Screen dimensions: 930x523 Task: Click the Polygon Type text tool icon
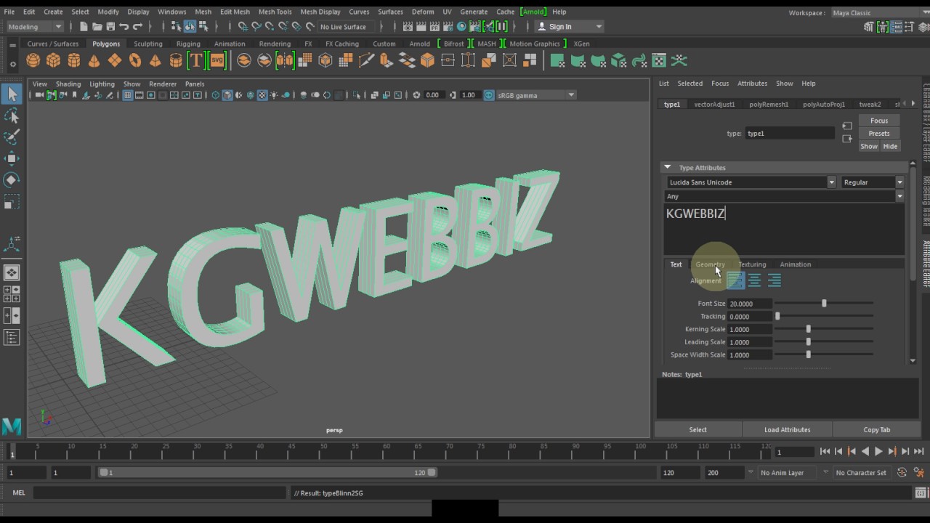(x=195, y=61)
